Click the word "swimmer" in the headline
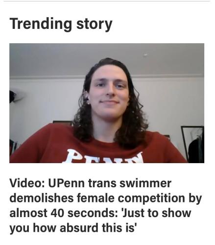215x245 pixels. (x=145, y=183)
